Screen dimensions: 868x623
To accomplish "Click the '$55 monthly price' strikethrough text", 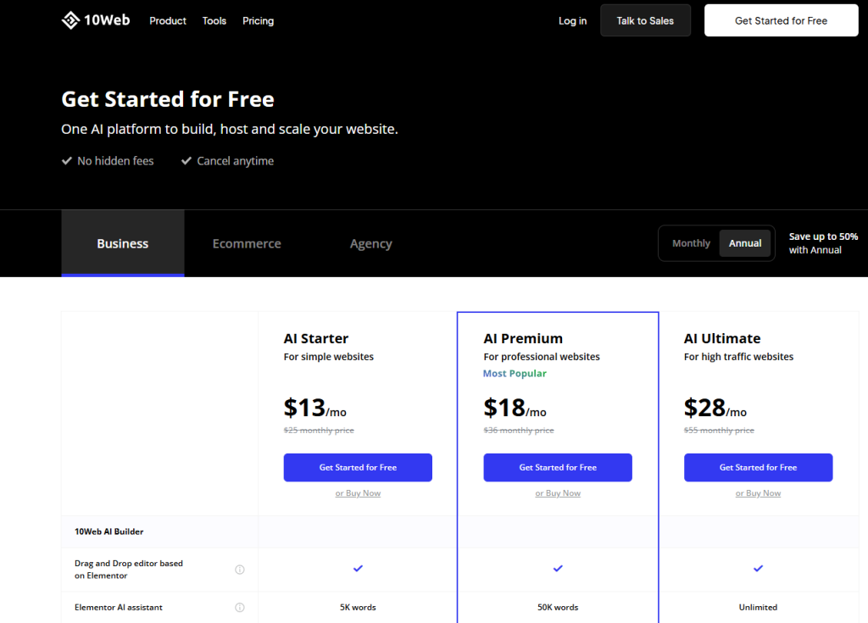I will coord(719,431).
